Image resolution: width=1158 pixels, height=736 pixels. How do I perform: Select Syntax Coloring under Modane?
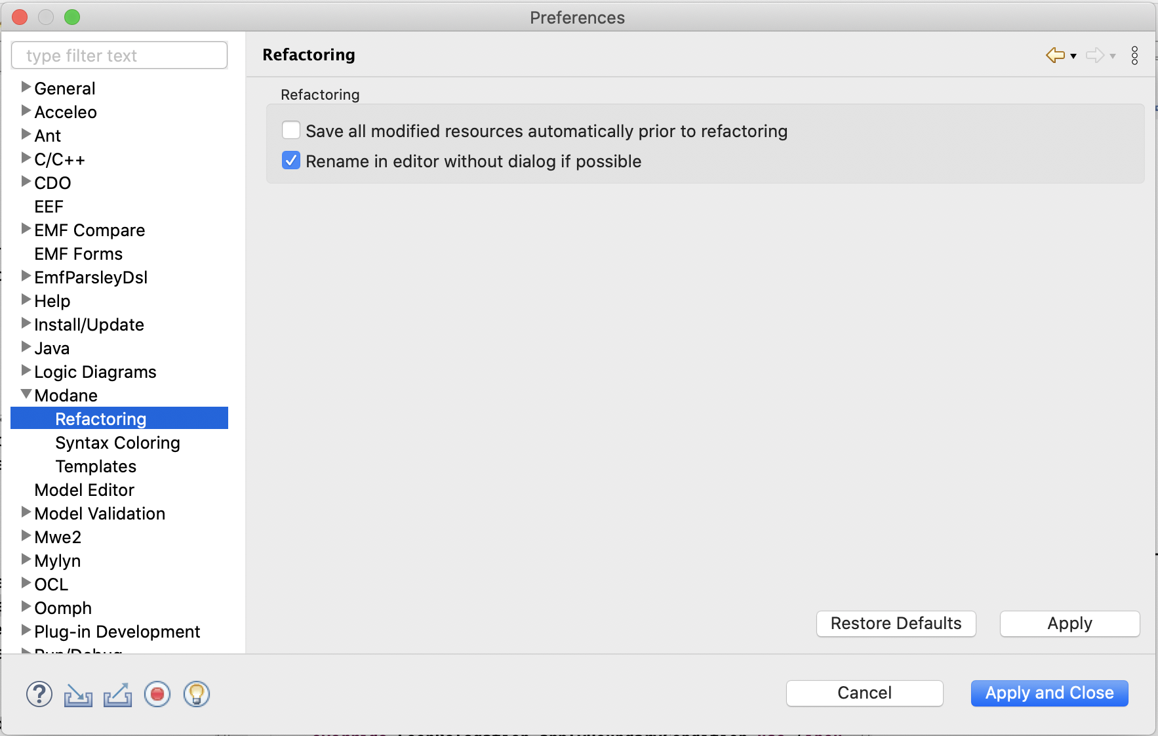[117, 443]
